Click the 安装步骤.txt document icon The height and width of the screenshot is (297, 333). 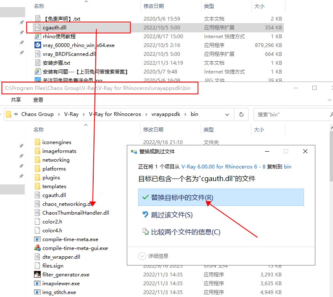[38, 63]
